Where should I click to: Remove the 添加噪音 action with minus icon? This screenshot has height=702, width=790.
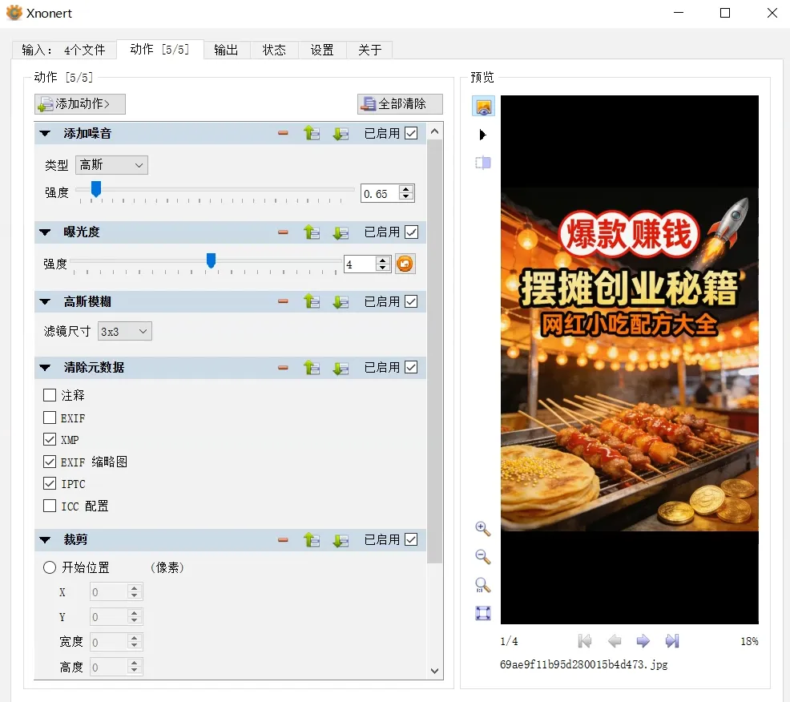(283, 133)
